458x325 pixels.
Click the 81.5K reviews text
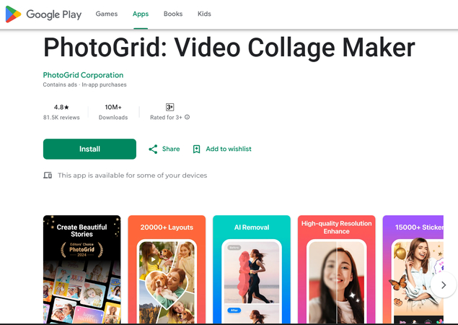[x=61, y=118]
